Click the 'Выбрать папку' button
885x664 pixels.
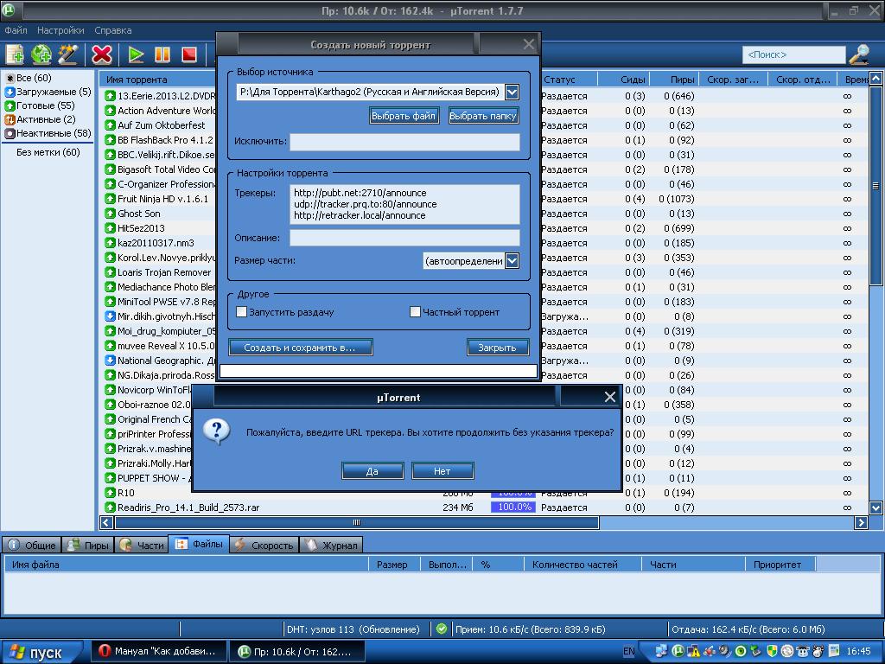point(483,116)
